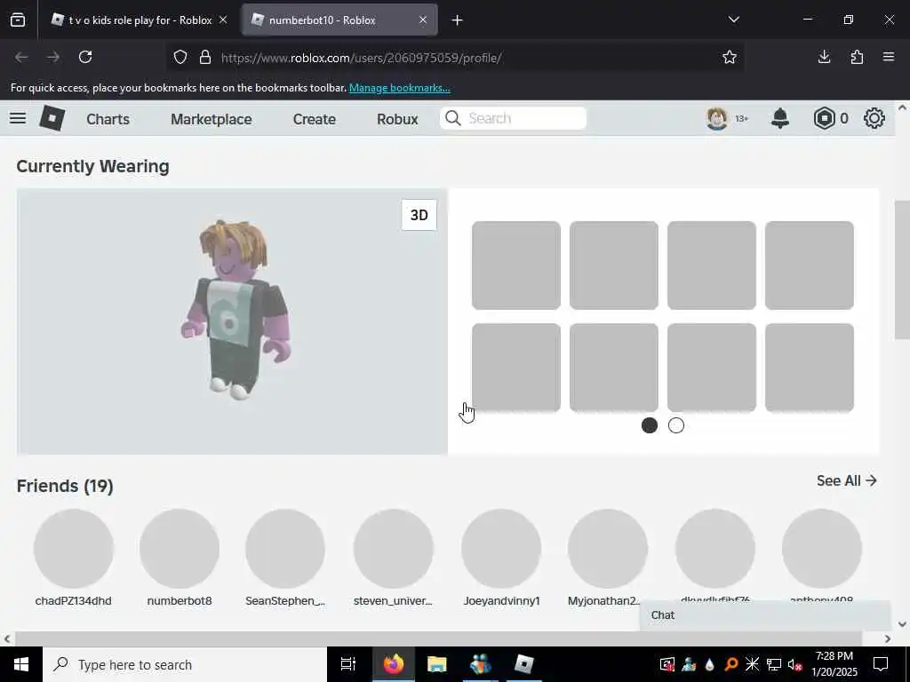This screenshot has height=682, width=910.
Task: Click the vertical scrollbar thumb
Action: coord(902,270)
